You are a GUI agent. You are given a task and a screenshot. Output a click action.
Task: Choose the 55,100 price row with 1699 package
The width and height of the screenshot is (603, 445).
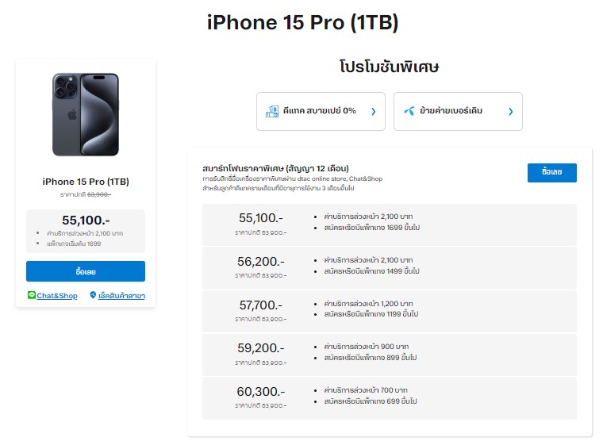click(389, 224)
